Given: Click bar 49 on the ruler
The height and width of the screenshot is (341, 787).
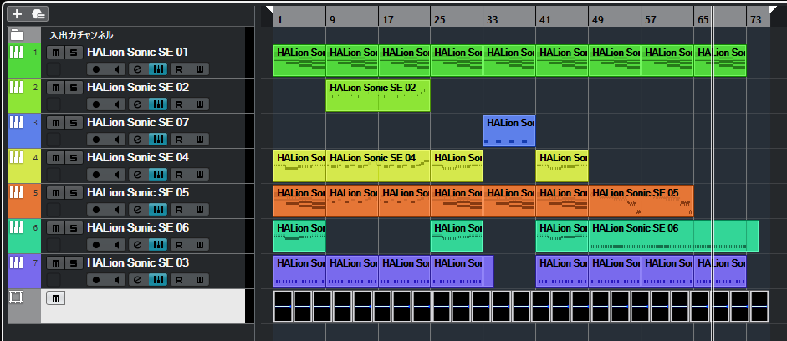Looking at the screenshot, I should [598, 21].
